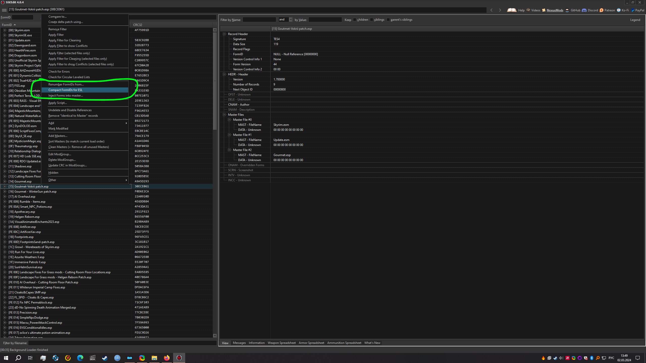Open qBittorrent from the taskbar
Image resolution: width=646 pixels, height=363 pixels.
click(x=117, y=358)
